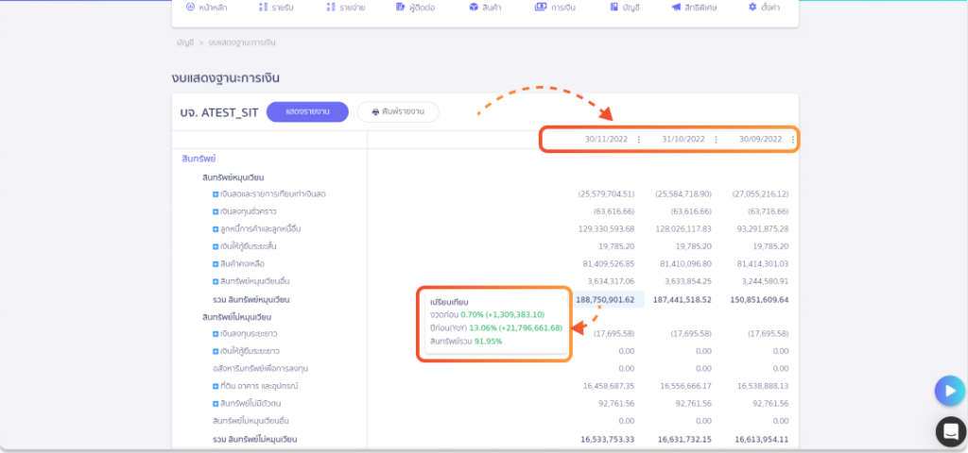Image resolution: width=968 pixels, height=453 pixels.
Task: Click the non-current total 16,613,954.11
Action: pos(762,440)
